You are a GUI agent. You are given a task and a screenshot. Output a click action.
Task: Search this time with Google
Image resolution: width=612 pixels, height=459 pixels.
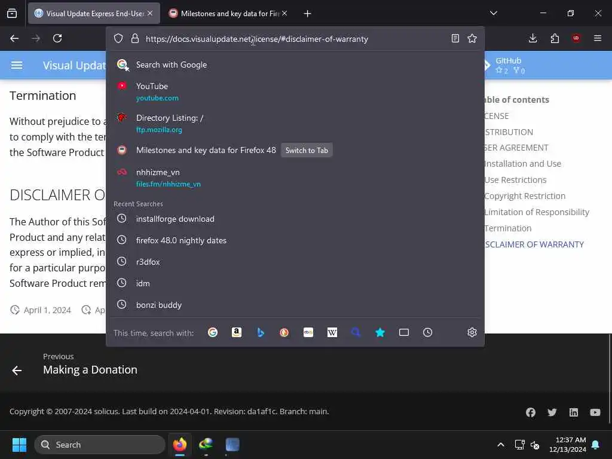click(213, 332)
